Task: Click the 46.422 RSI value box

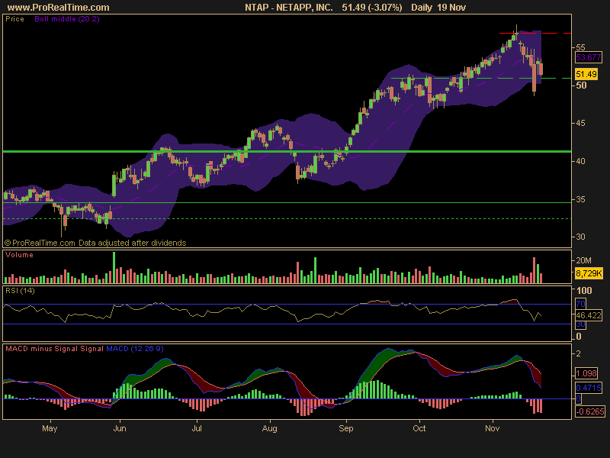Action: tap(589, 315)
